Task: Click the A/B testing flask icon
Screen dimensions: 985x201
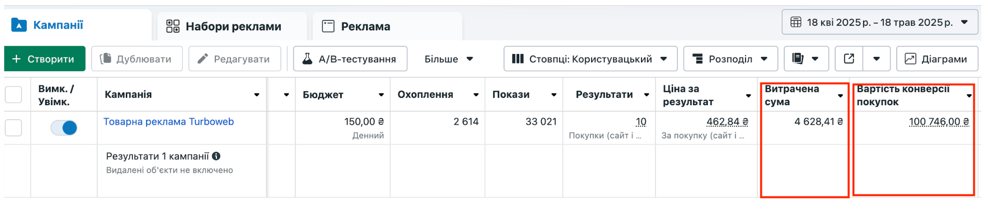Action: click(x=308, y=59)
